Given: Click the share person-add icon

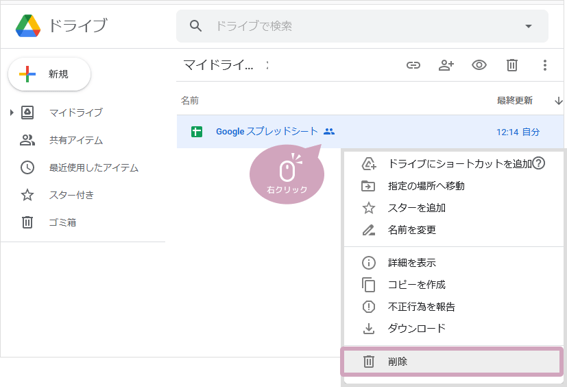Looking at the screenshot, I should point(446,65).
